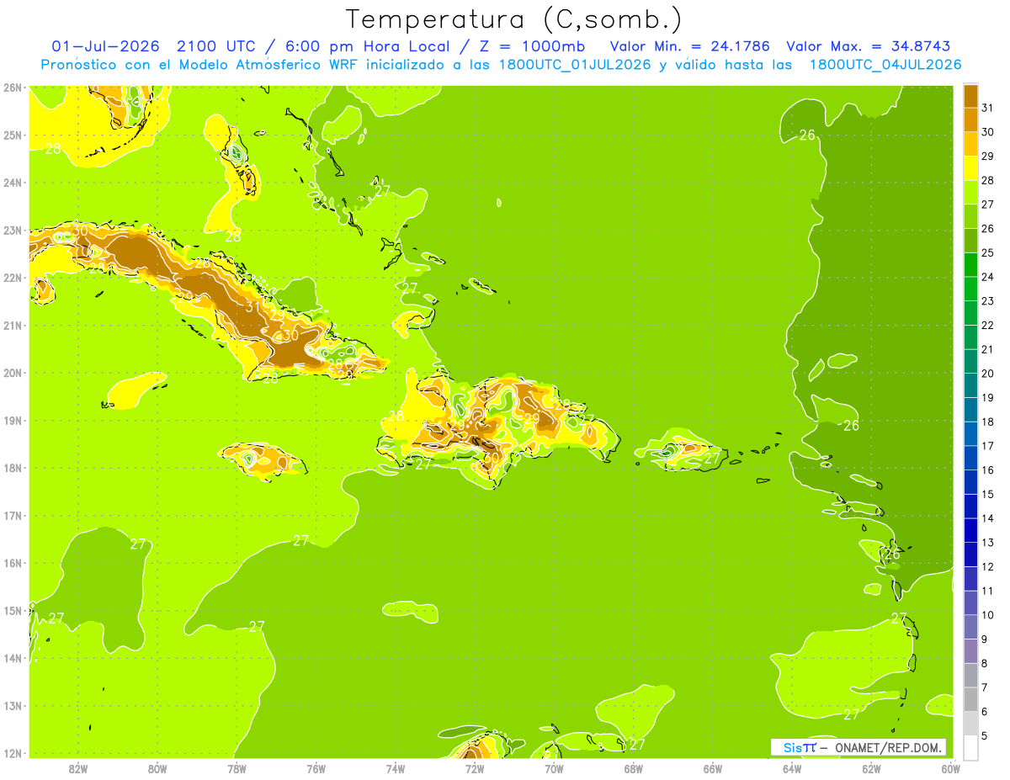1010x780 pixels.
Task: Select the '25' label on the color scale
Action: (987, 252)
